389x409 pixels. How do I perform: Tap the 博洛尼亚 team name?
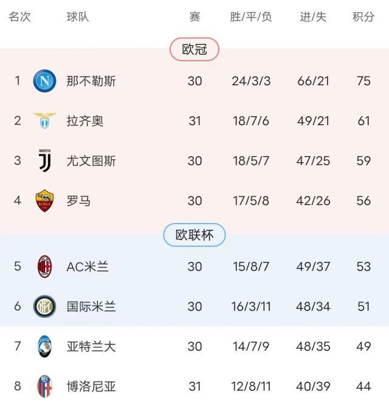click(91, 387)
